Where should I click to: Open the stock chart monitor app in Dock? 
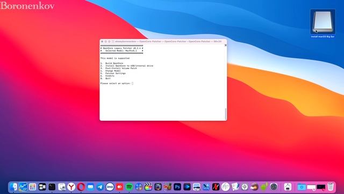[23, 187]
